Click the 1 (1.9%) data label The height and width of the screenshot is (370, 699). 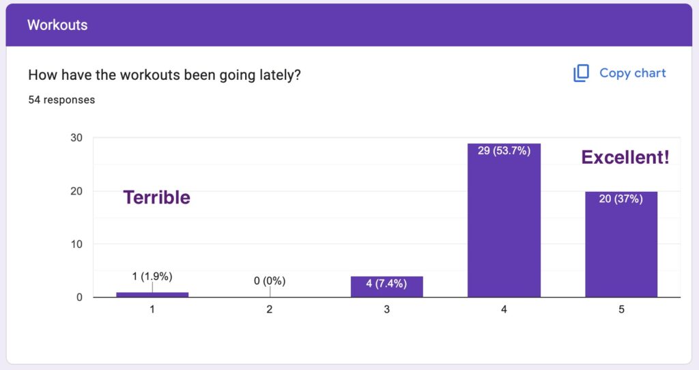[152, 276]
